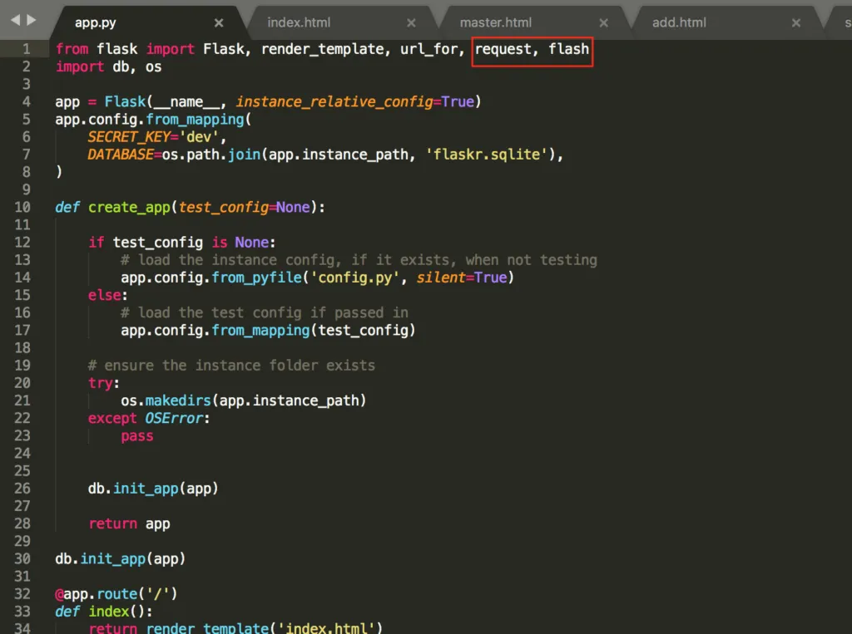Click 'SECRET_KEY' in config mapping
The width and height of the screenshot is (852, 634).
(129, 137)
